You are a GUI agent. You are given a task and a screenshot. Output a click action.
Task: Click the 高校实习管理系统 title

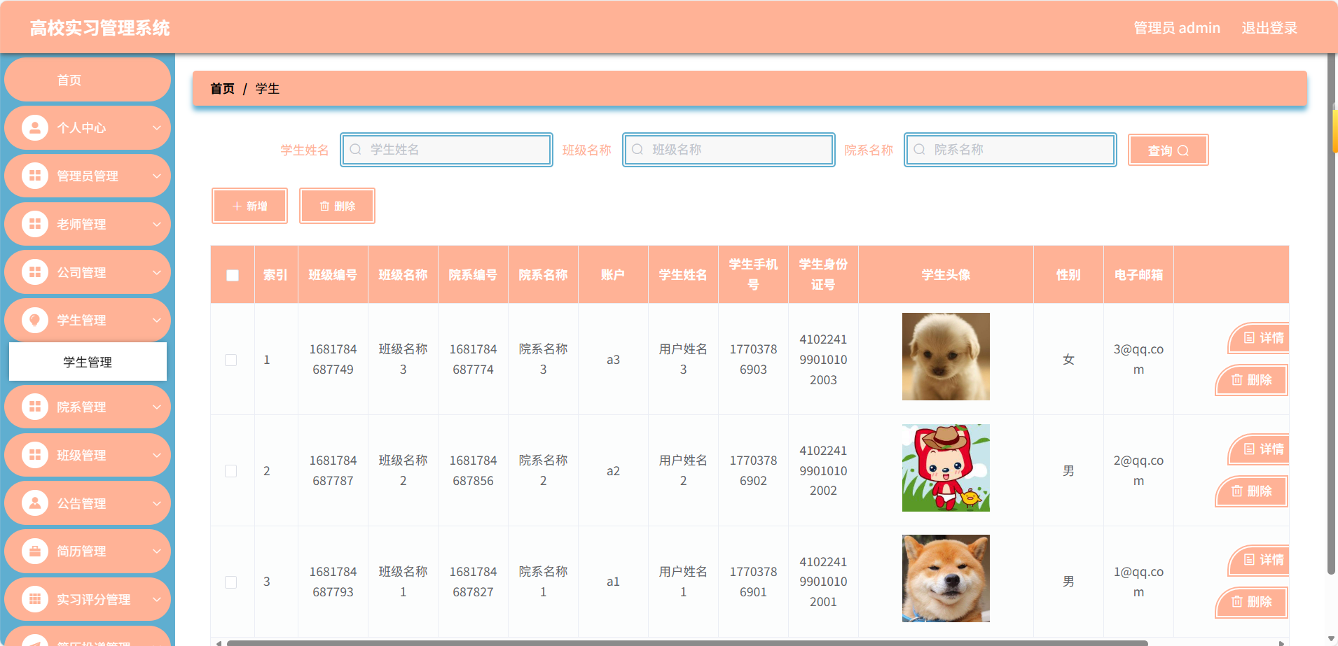coord(99,28)
